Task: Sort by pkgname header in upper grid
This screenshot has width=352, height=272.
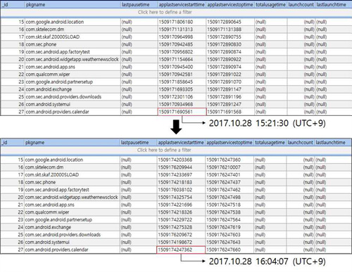Action: (73, 4)
